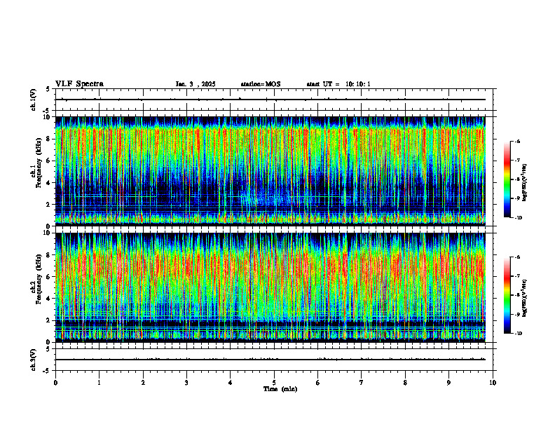Click the "-6" tick on ch.1 colorbar

[517, 142]
